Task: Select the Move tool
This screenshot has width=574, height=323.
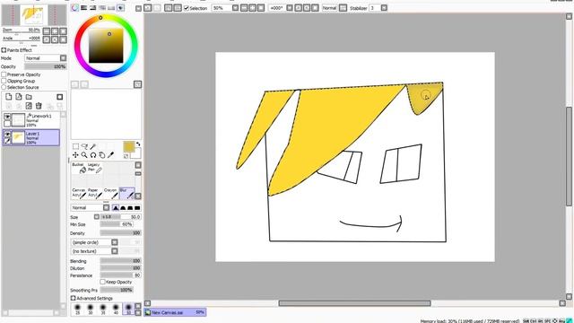Action: [x=75, y=155]
